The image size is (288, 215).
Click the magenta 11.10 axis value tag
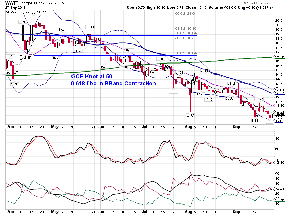(x=280, y=106)
